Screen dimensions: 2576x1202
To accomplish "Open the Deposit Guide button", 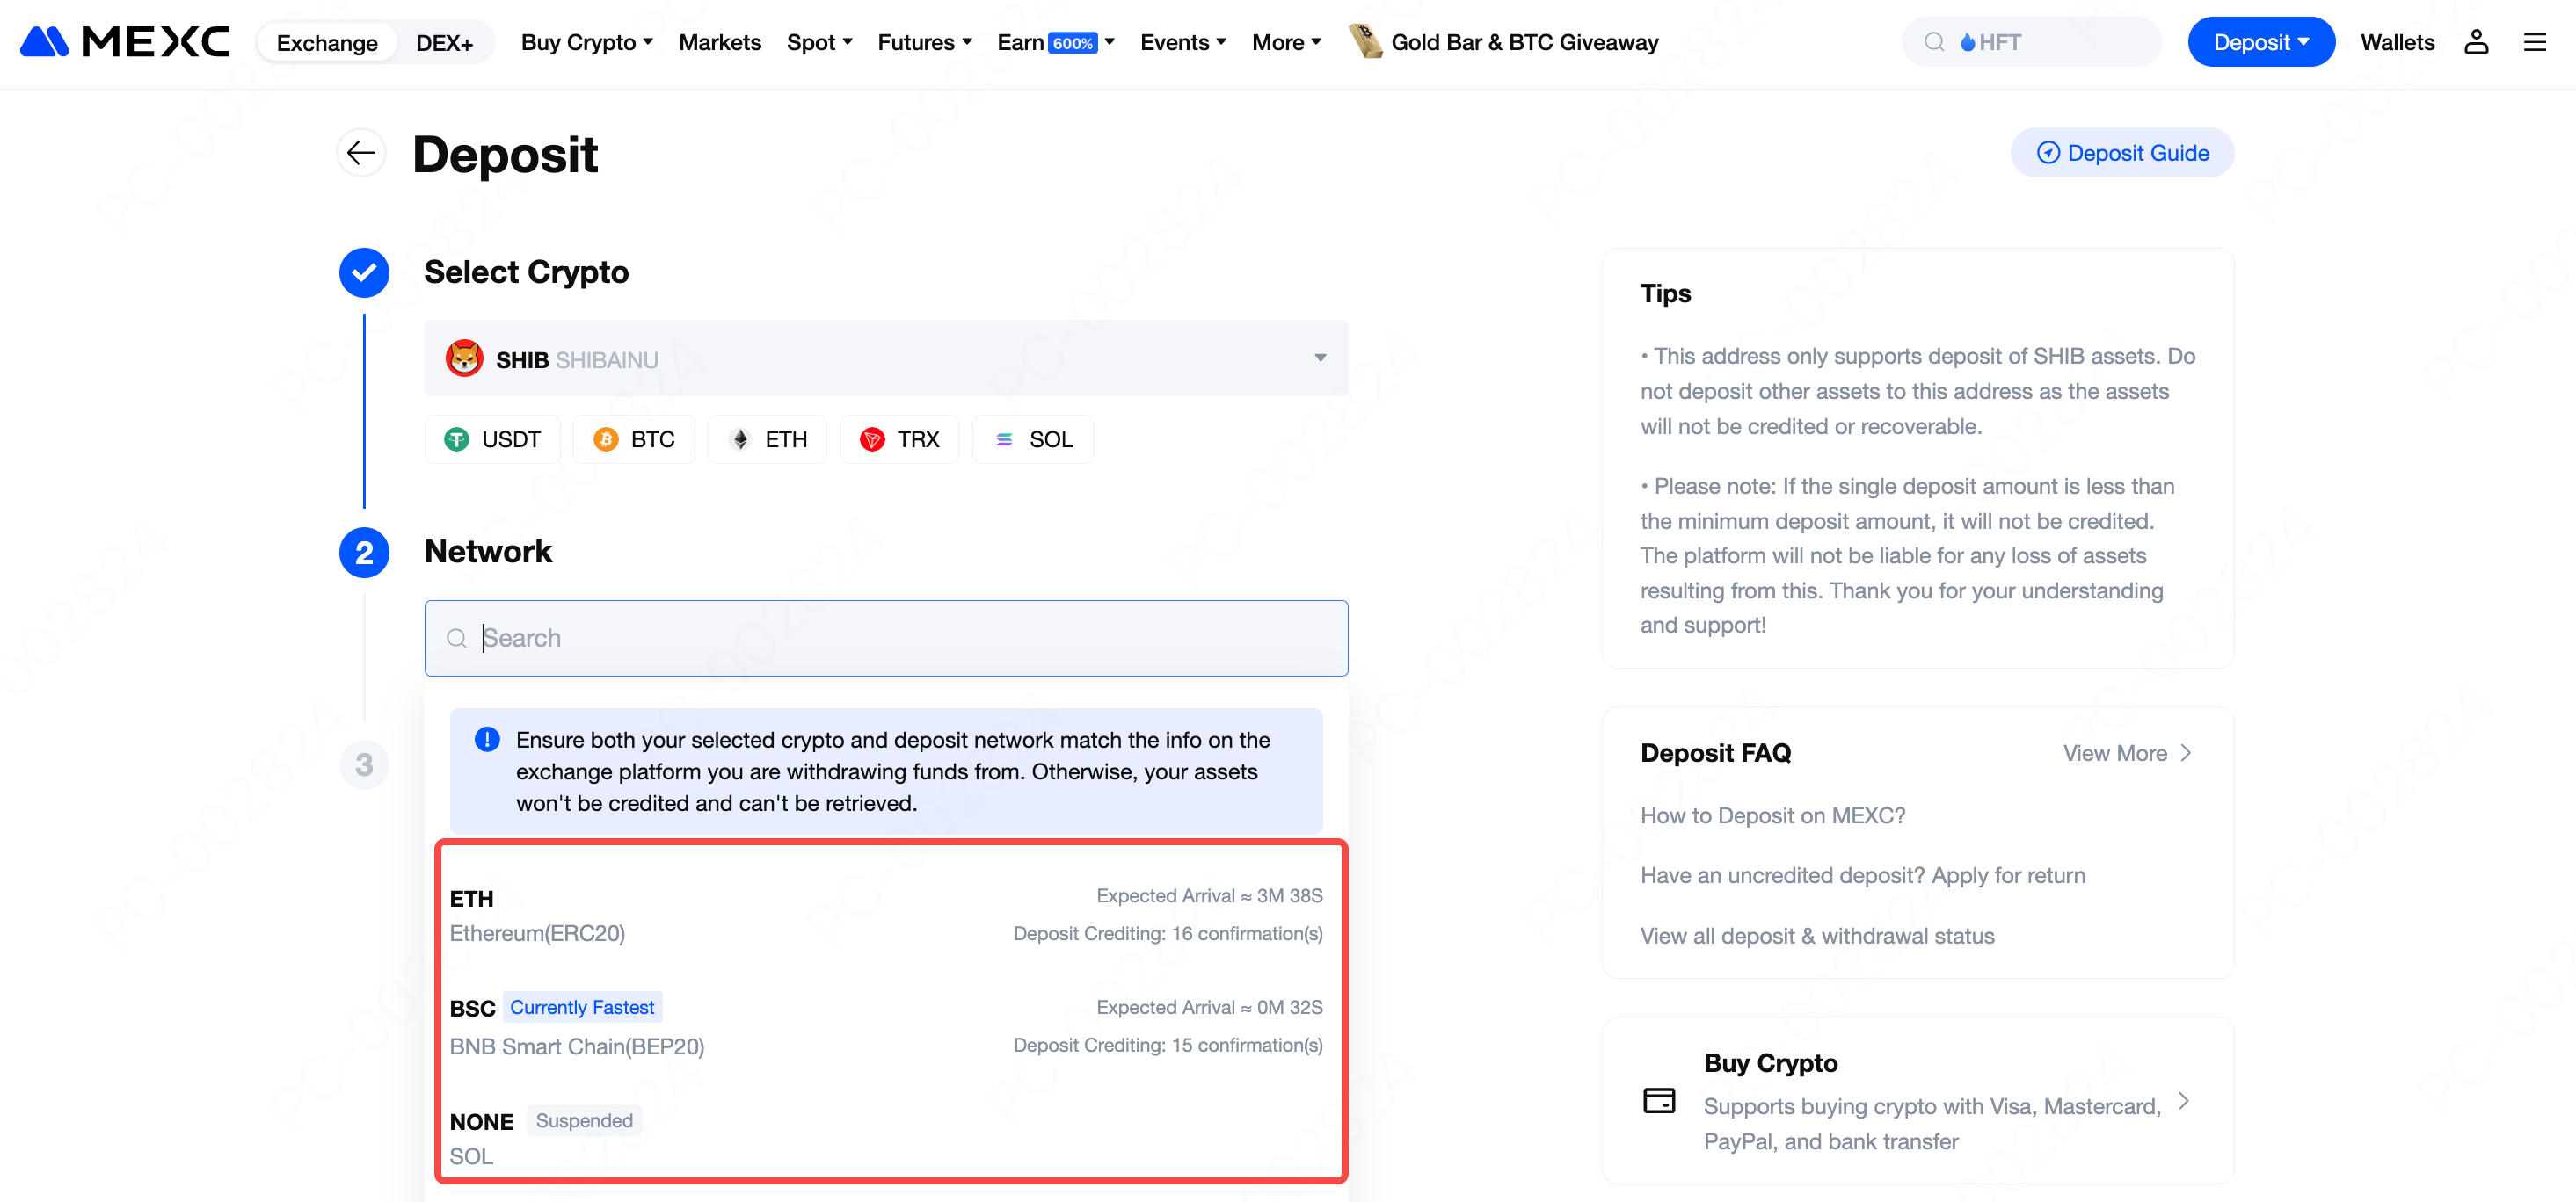I will pyautogui.click(x=2122, y=153).
